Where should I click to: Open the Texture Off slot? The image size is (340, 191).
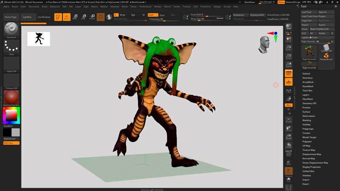tap(11, 81)
